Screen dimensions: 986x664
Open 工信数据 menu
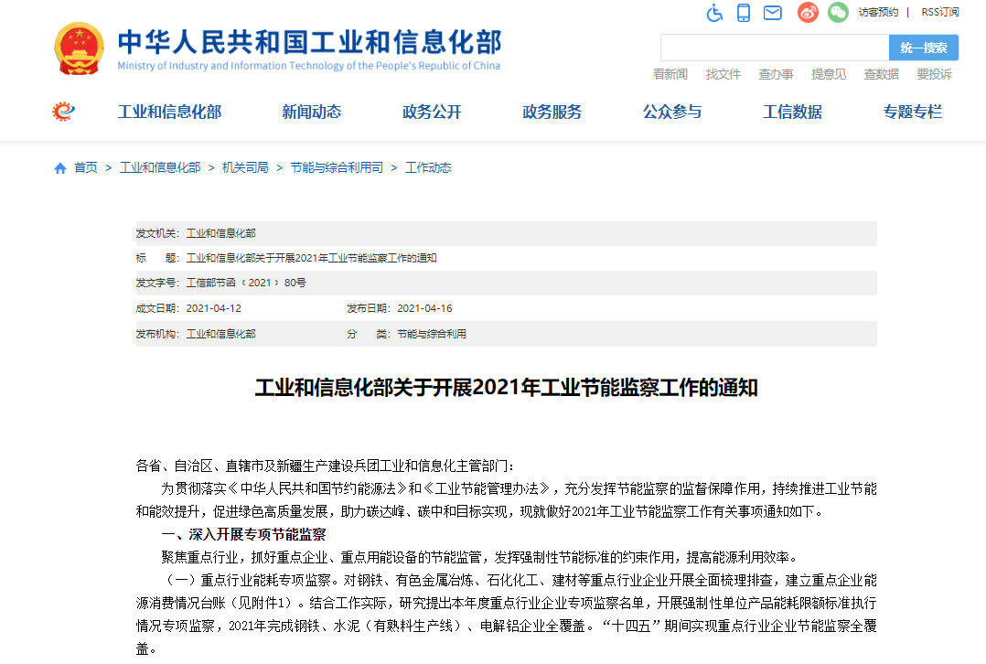click(792, 112)
